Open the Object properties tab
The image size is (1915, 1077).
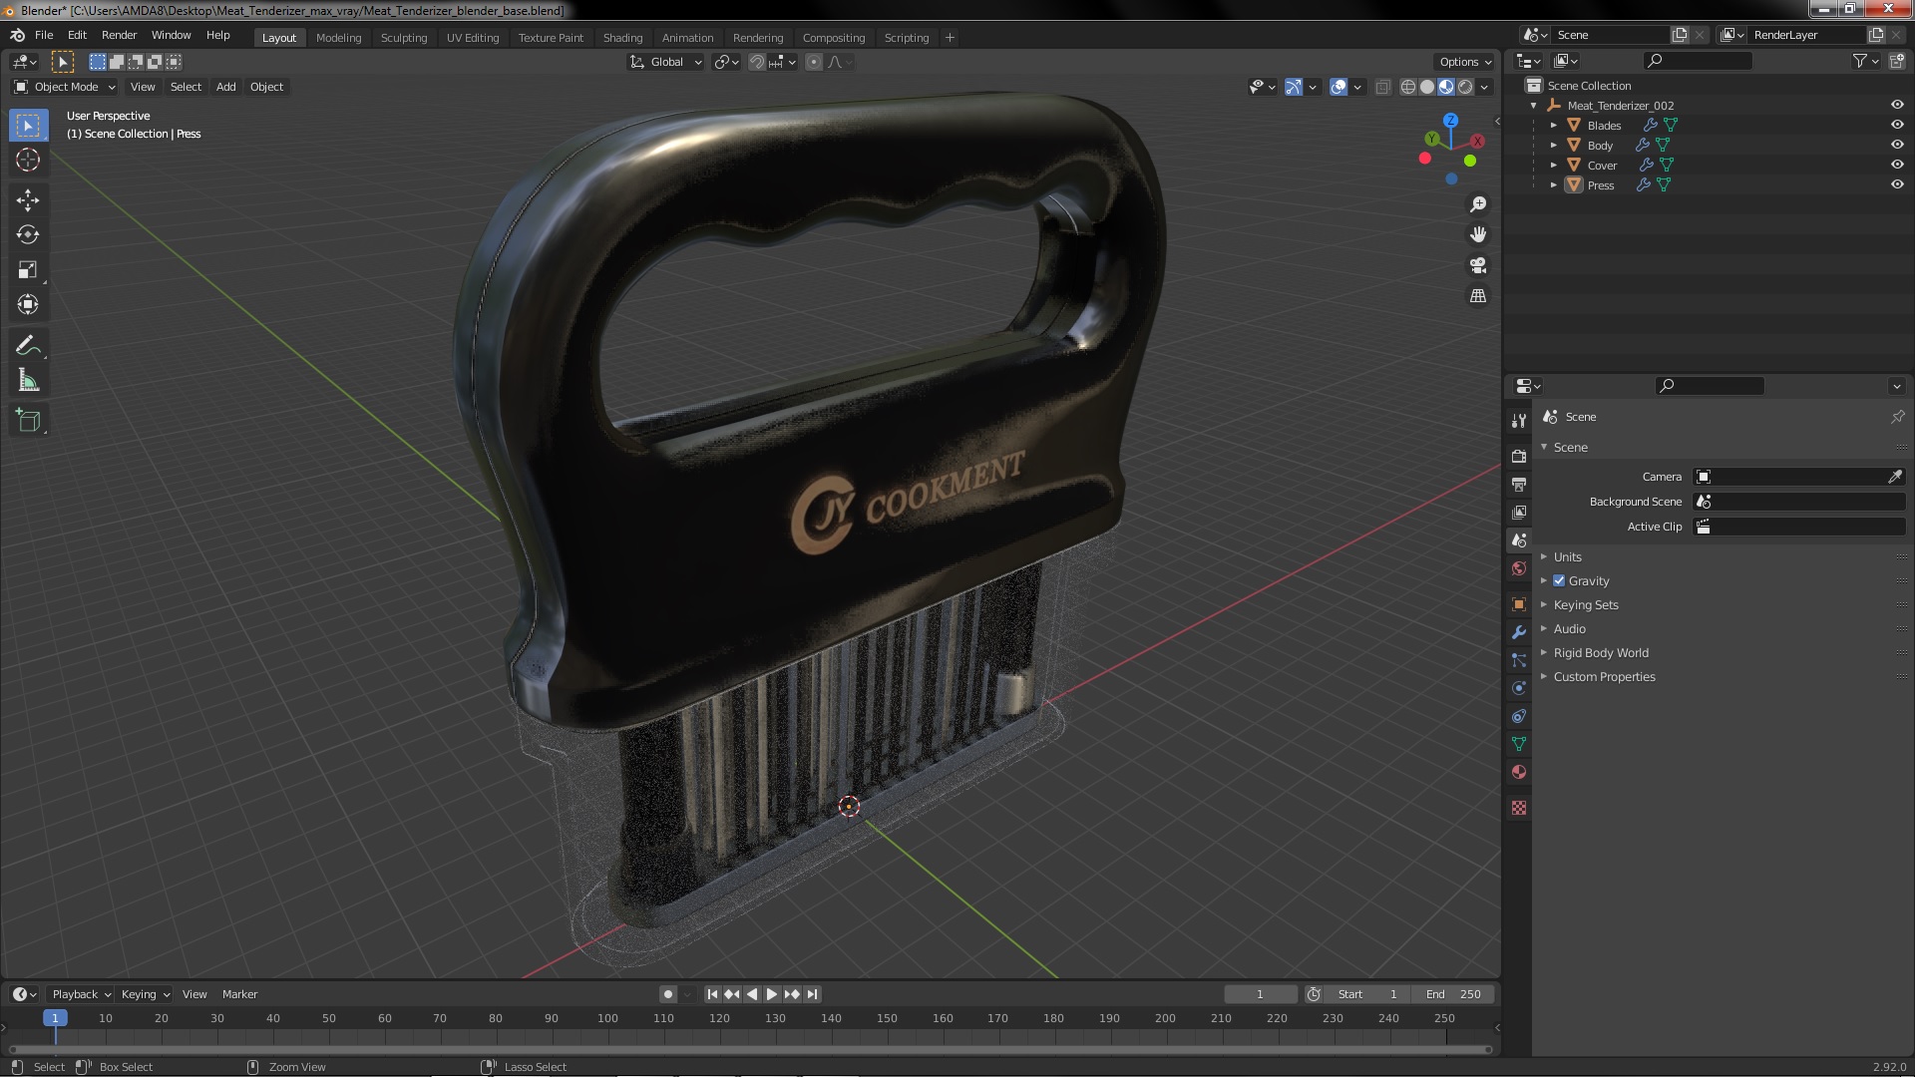(x=1519, y=604)
